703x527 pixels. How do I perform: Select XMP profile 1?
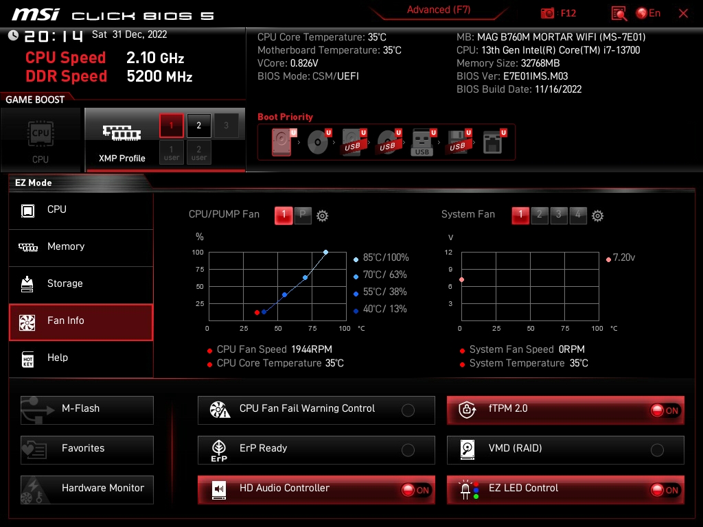[x=171, y=126]
